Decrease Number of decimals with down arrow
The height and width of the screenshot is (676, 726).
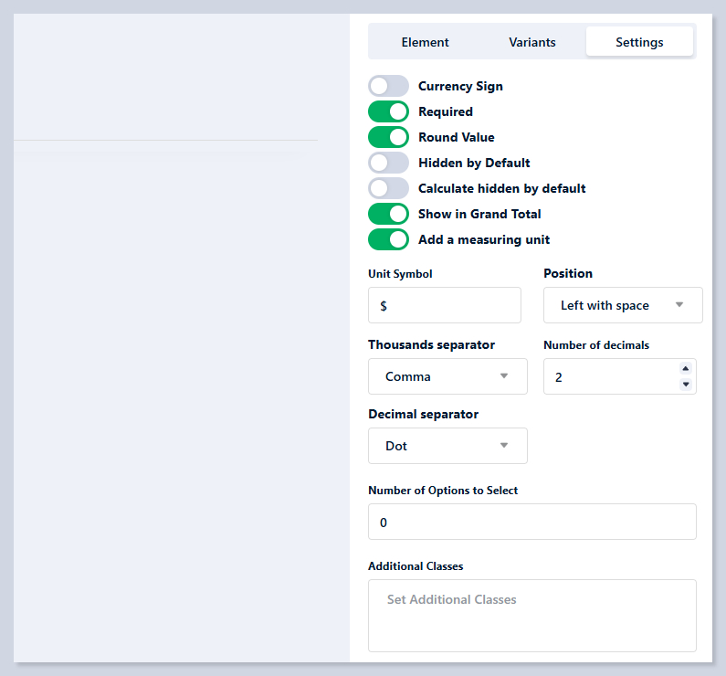(686, 385)
